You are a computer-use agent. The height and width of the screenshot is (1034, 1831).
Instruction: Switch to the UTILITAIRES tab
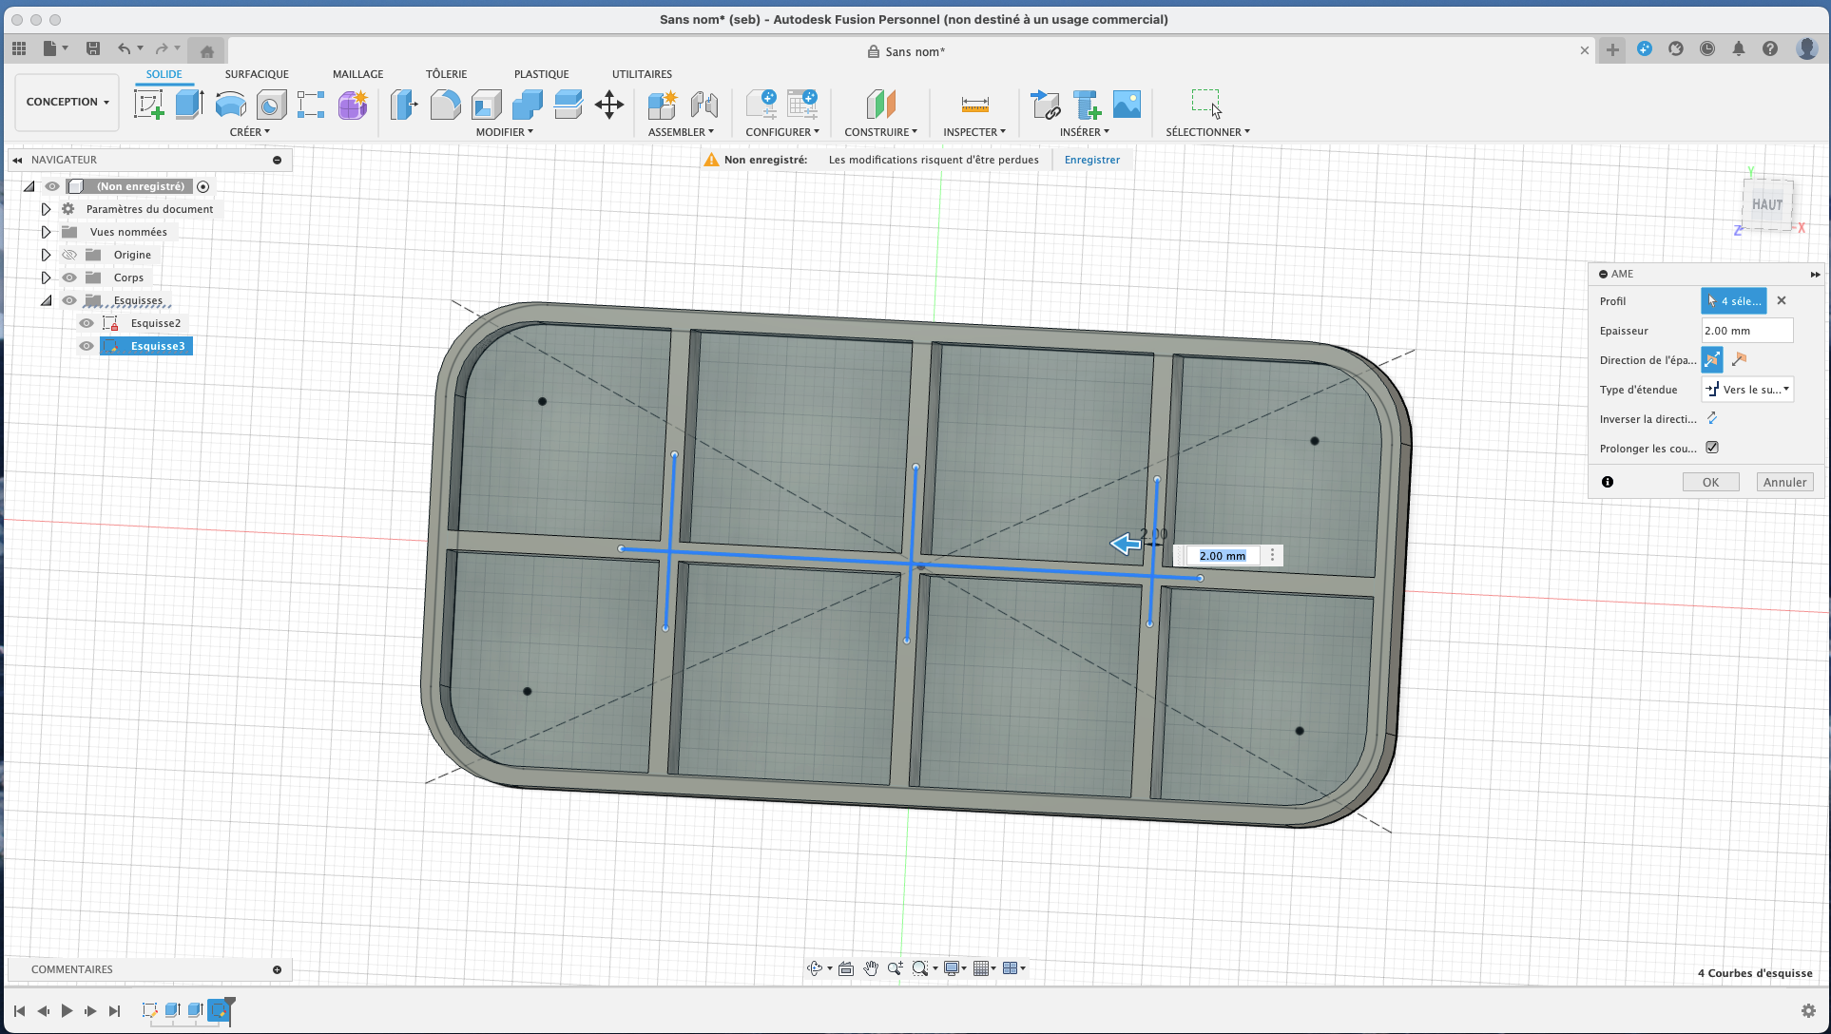642,74
